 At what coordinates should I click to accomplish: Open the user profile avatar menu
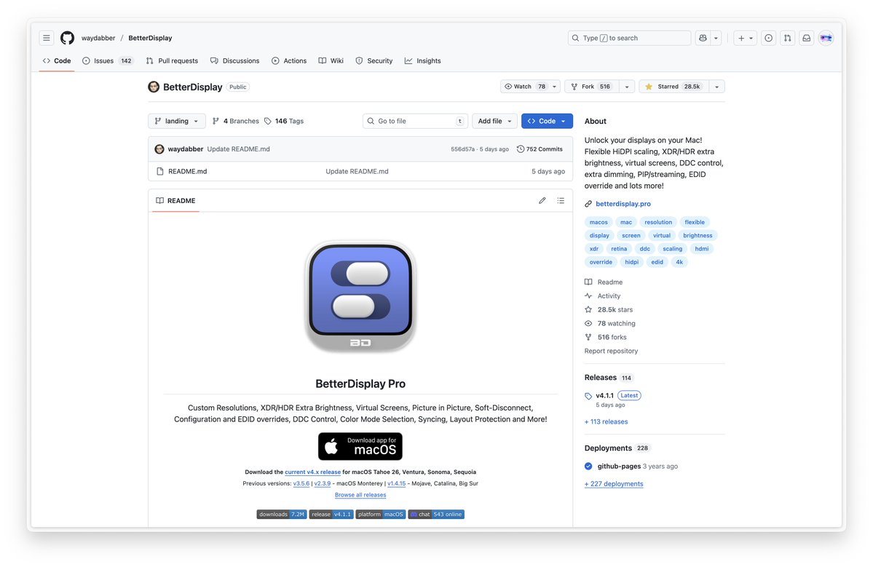(826, 38)
